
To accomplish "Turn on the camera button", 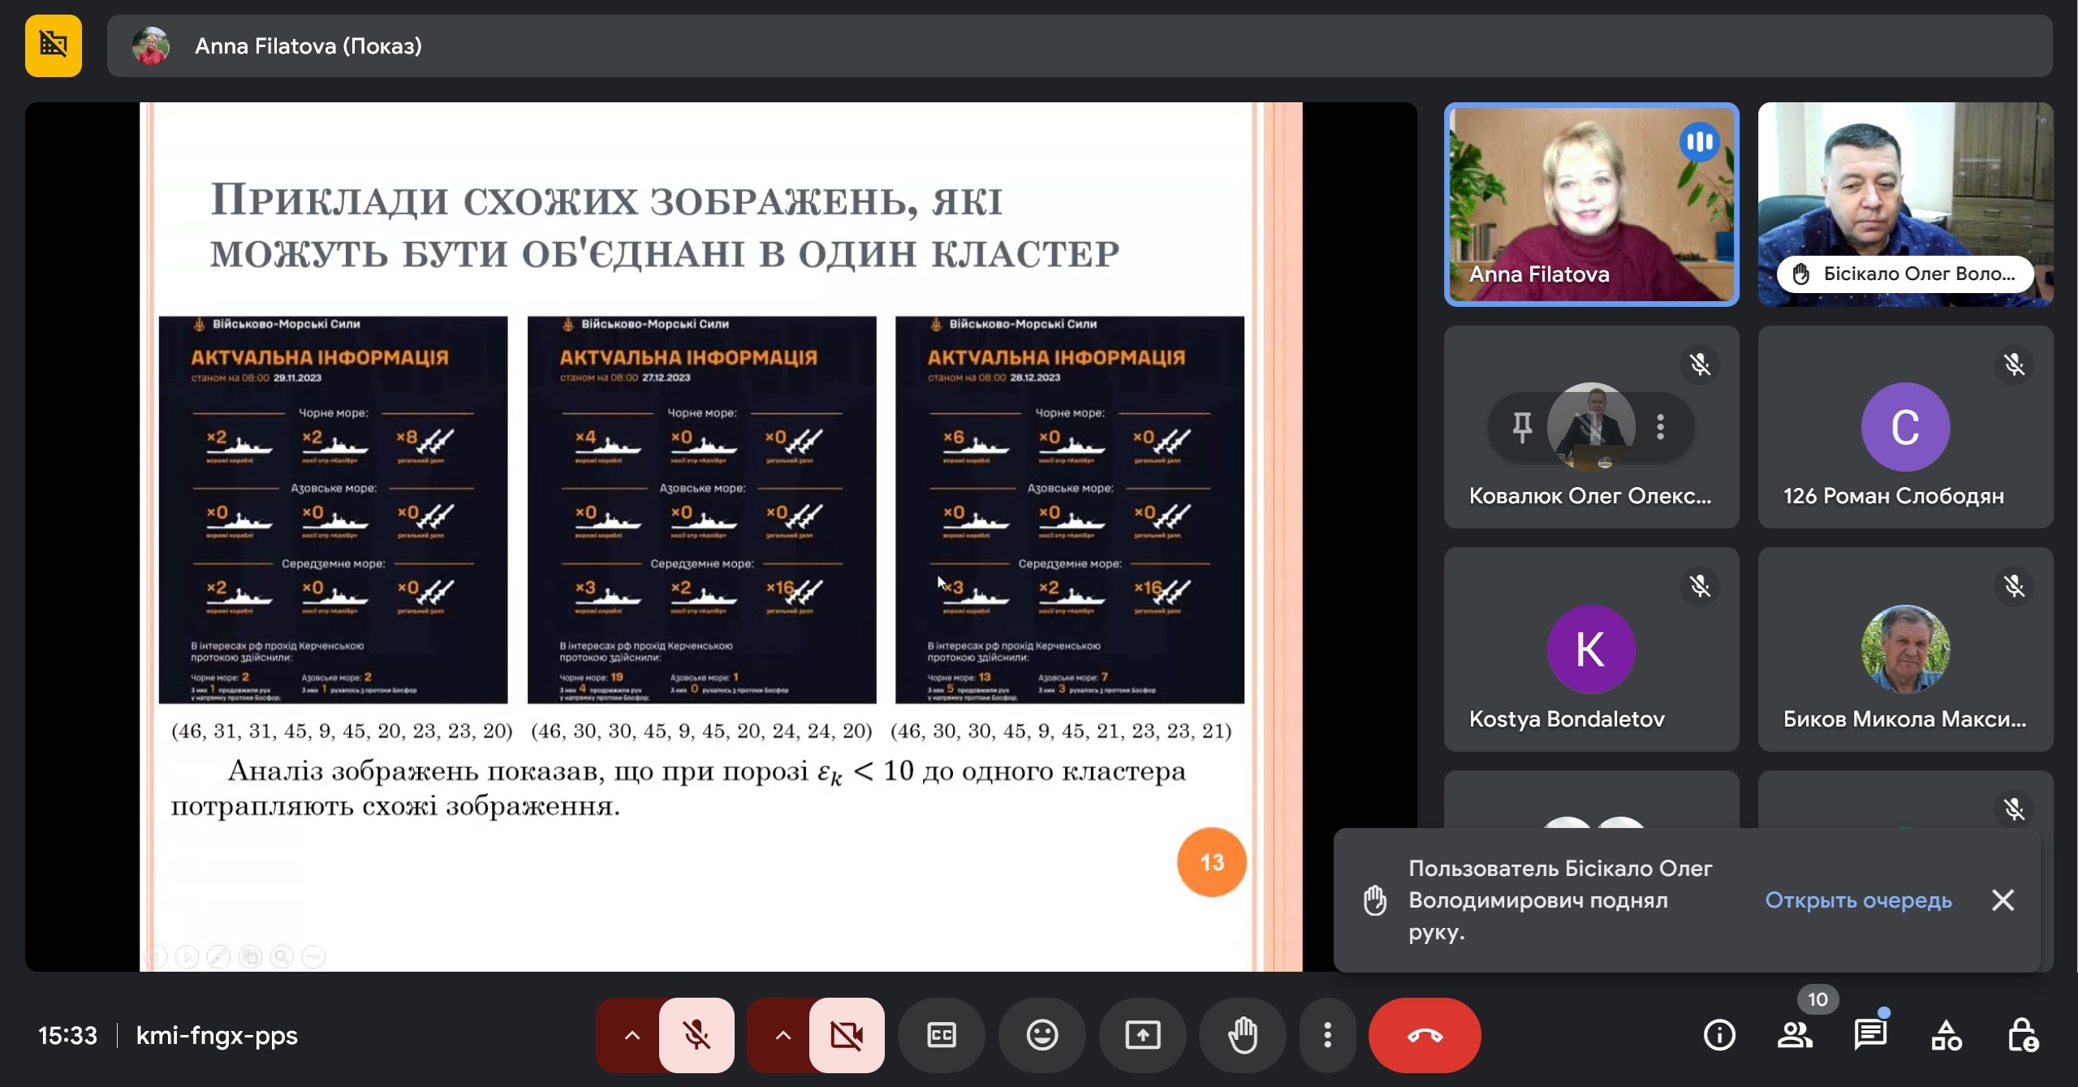I will 847,1035.
